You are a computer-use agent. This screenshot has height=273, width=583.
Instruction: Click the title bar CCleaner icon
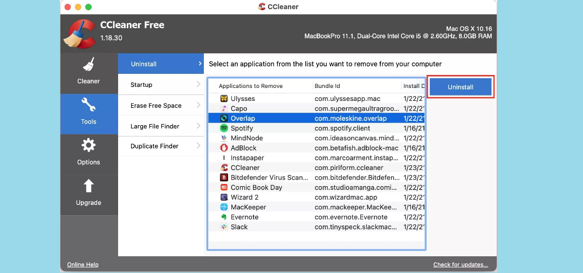pos(262,6)
